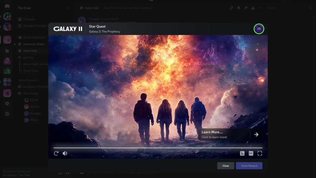Collapse the Voice Channels category
Screen dimensions: 316x178
point(28,80)
